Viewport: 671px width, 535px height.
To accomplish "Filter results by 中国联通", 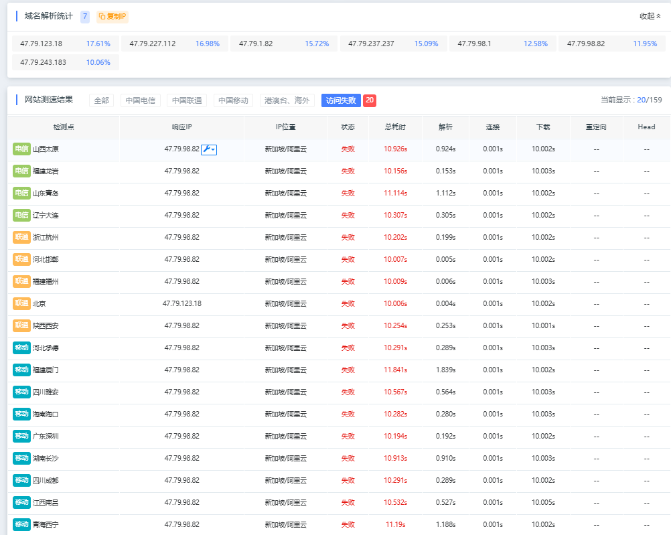I will tap(187, 100).
